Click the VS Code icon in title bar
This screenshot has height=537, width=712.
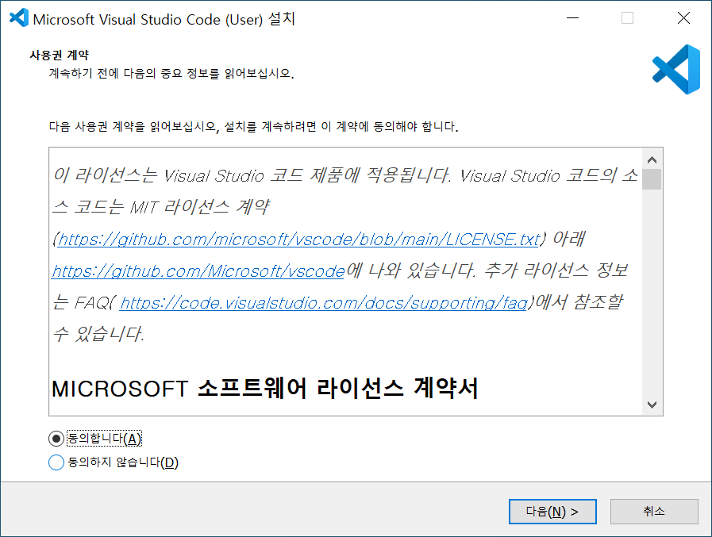18,18
